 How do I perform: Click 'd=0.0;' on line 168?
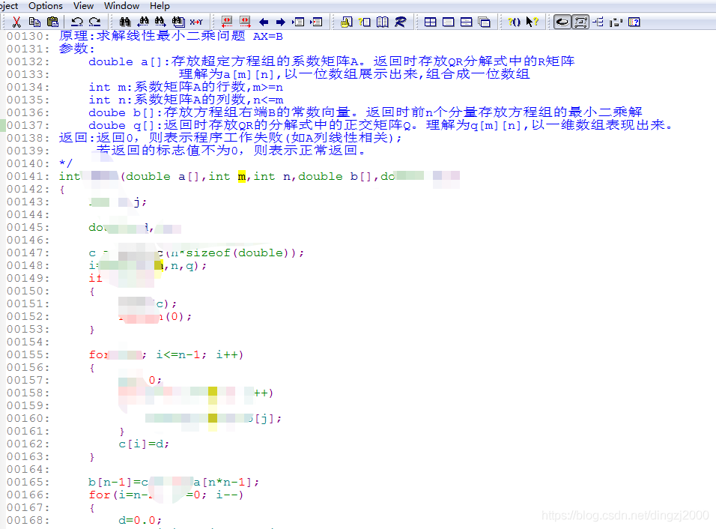click(140, 520)
